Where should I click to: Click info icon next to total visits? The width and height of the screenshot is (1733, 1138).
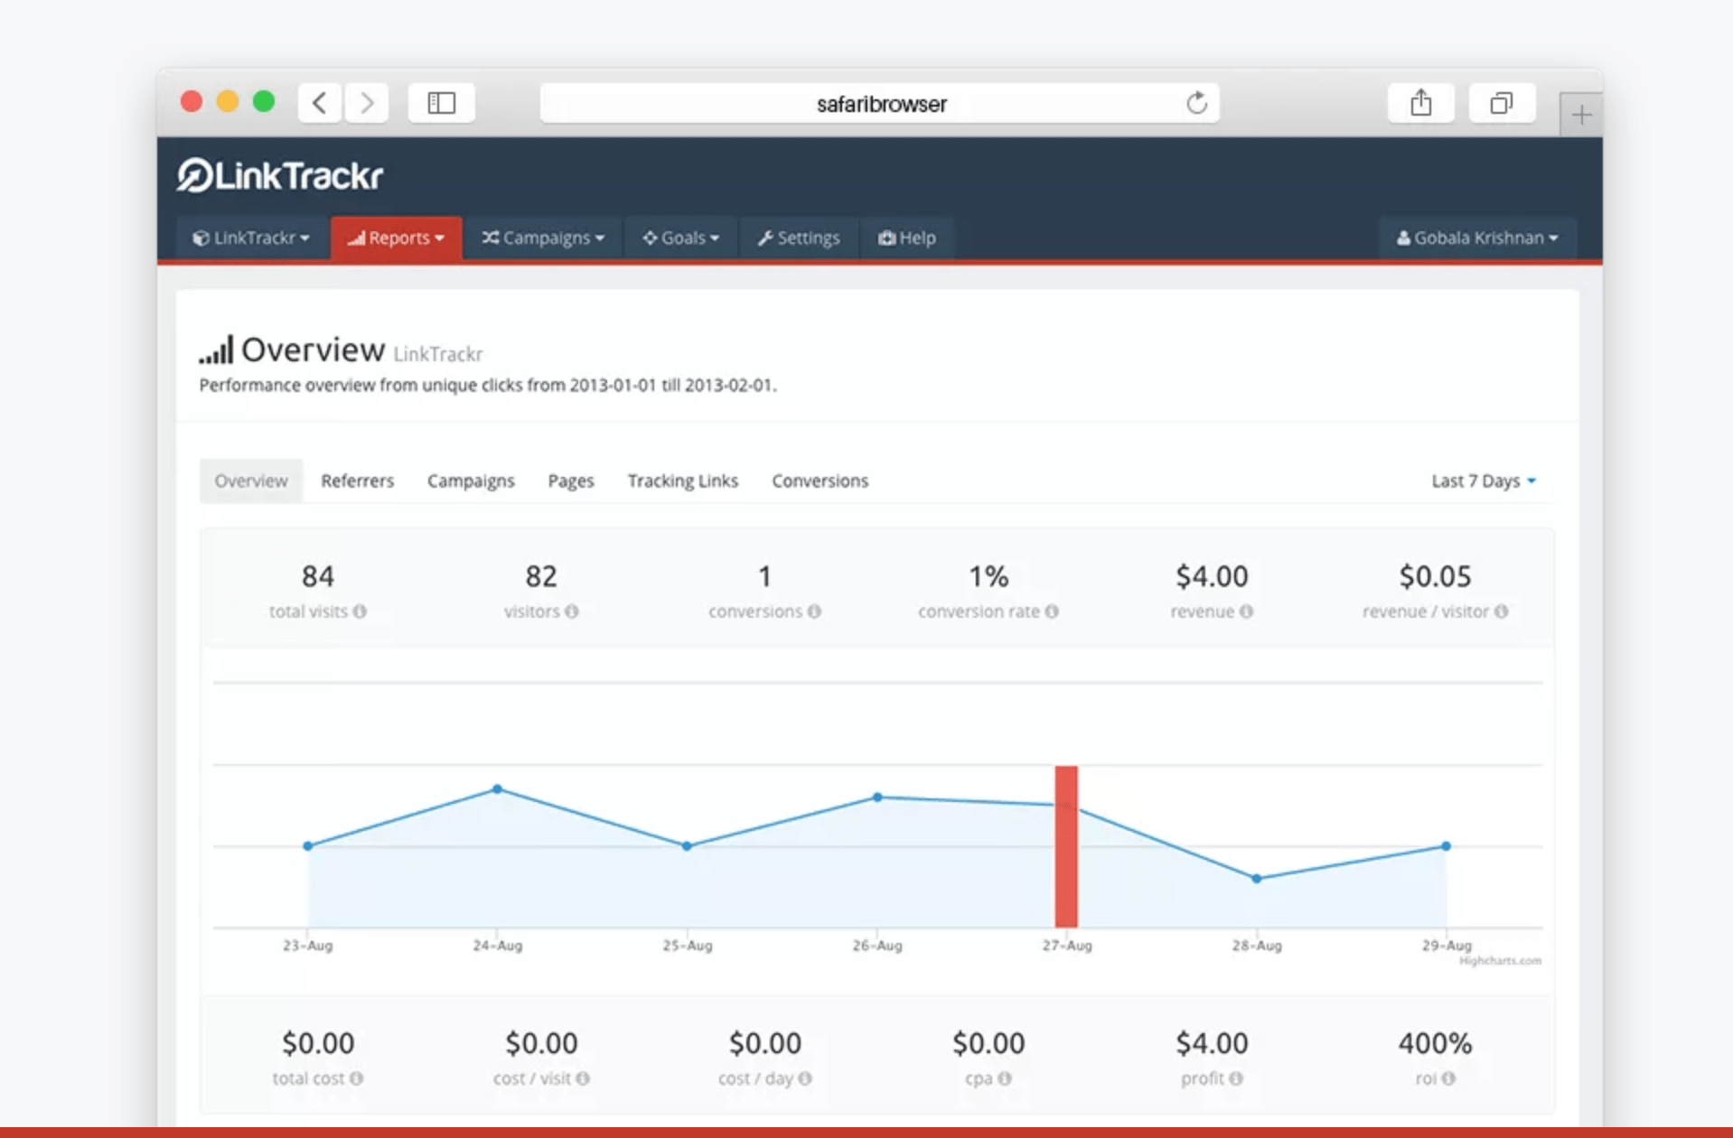(x=360, y=611)
